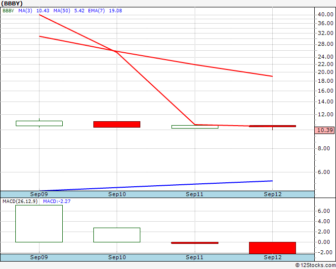The height and width of the screenshot is (269, 336).
Task: Open the 12Stocks.com copyright link
Action: click(315, 266)
